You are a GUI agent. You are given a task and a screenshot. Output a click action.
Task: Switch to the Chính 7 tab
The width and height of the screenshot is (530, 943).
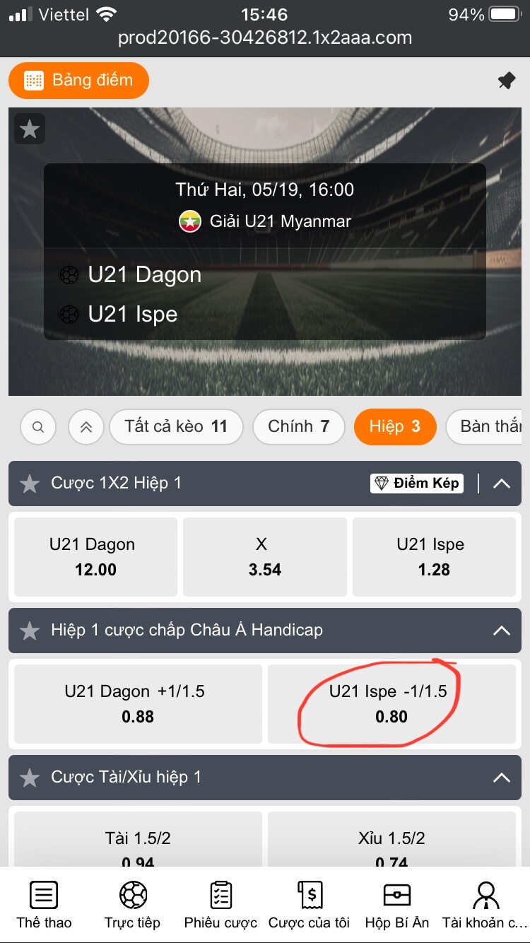click(x=299, y=426)
